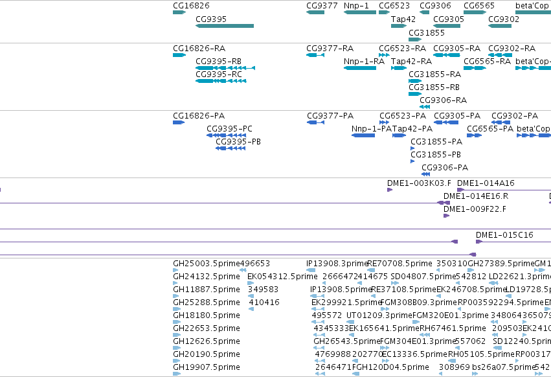Image resolution: width=551 pixels, height=377 pixels.
Task: Open the CG9302-PA protein label
Action: 515,116
